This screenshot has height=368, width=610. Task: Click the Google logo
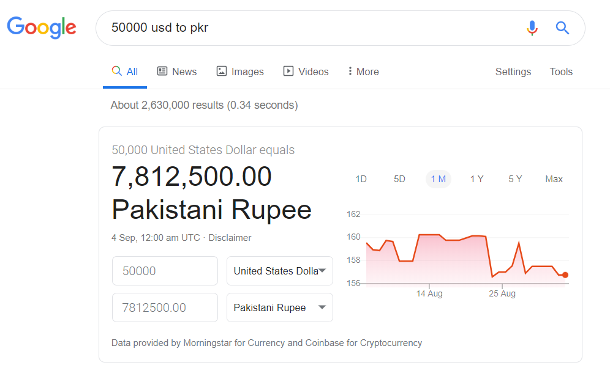[x=42, y=28]
